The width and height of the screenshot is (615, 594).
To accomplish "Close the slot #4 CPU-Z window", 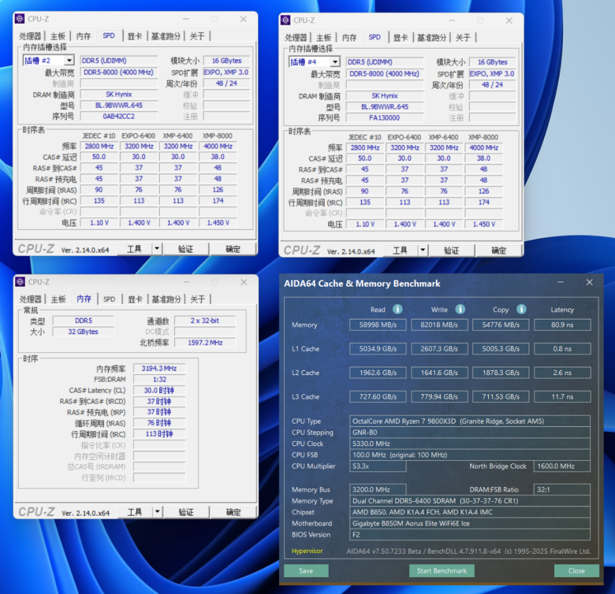I will pos(509,20).
